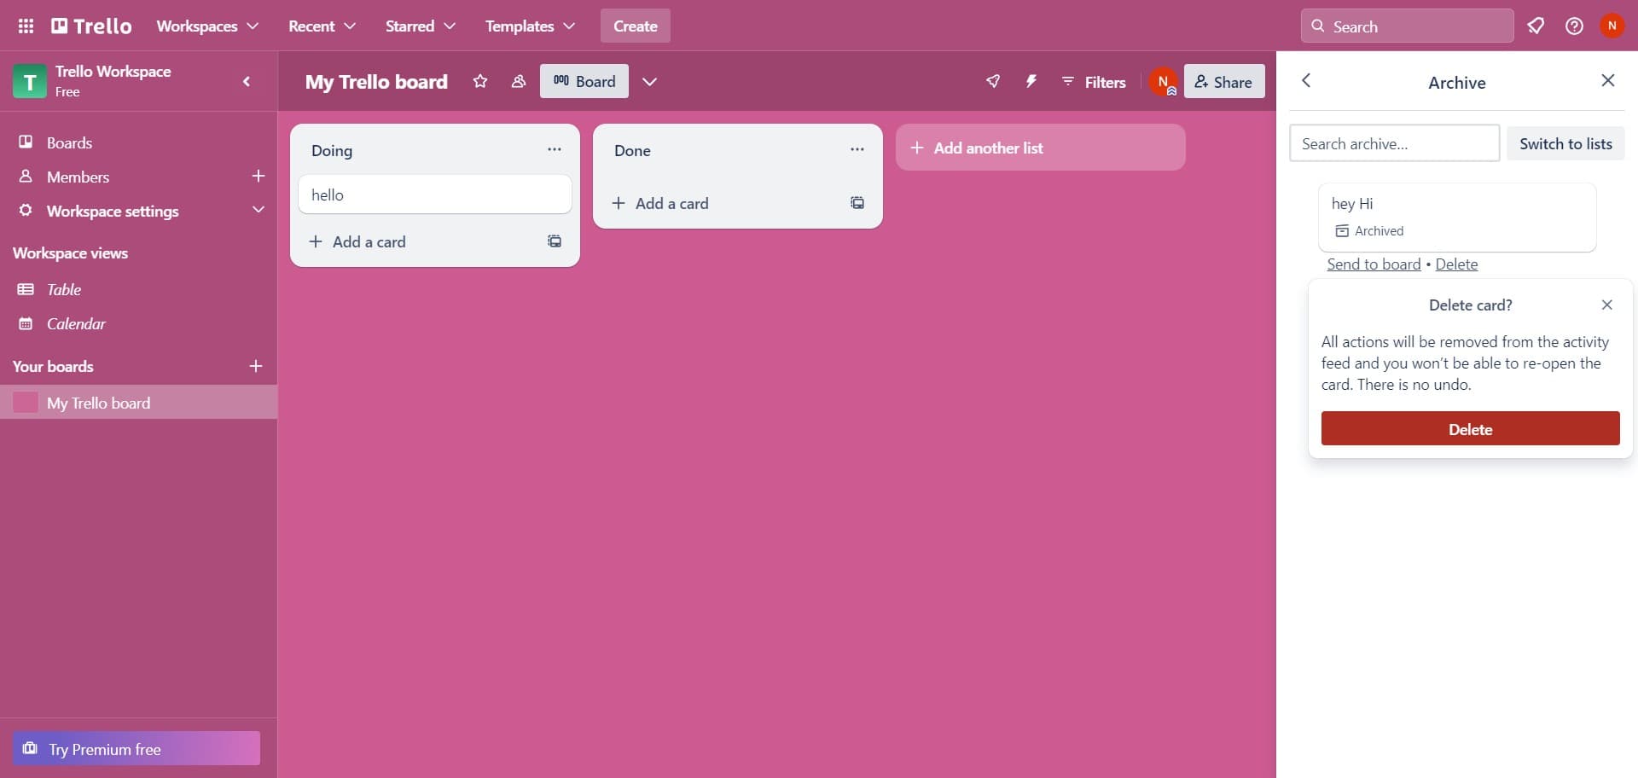Open the Power-Ups rocket icon
Image resolution: width=1638 pixels, height=778 pixels.
[x=993, y=82]
